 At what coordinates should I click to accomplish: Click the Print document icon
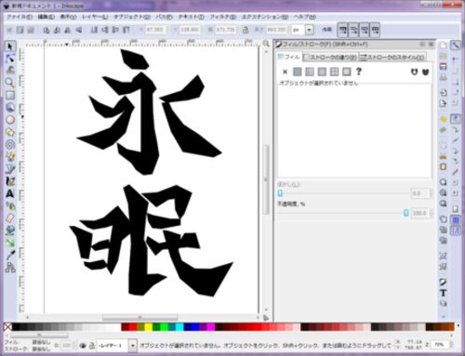click(444, 76)
